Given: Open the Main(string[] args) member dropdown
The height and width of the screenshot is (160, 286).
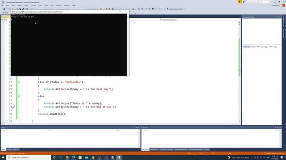Looking at the screenshot, I should 201,20.
